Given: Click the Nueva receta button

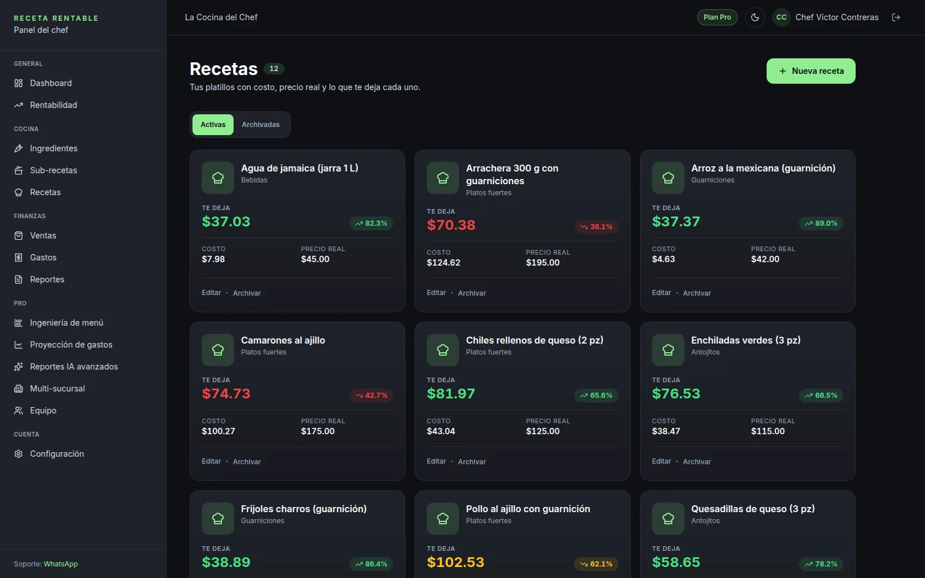Looking at the screenshot, I should click(x=811, y=71).
